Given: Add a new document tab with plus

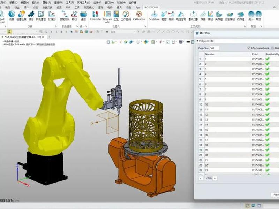Looking at the screenshot, I should [x=50, y=37].
